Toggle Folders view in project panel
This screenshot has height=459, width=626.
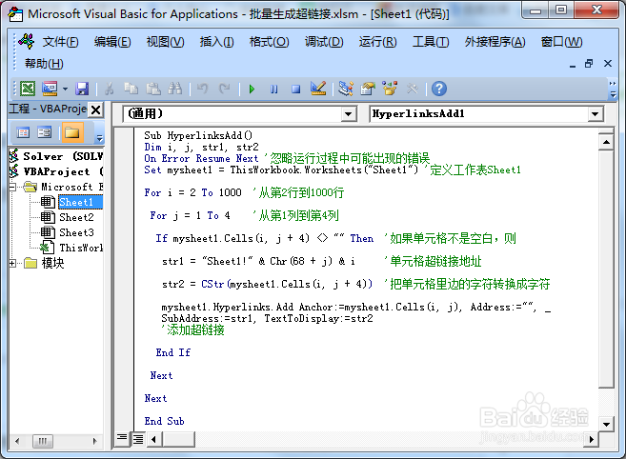71,132
